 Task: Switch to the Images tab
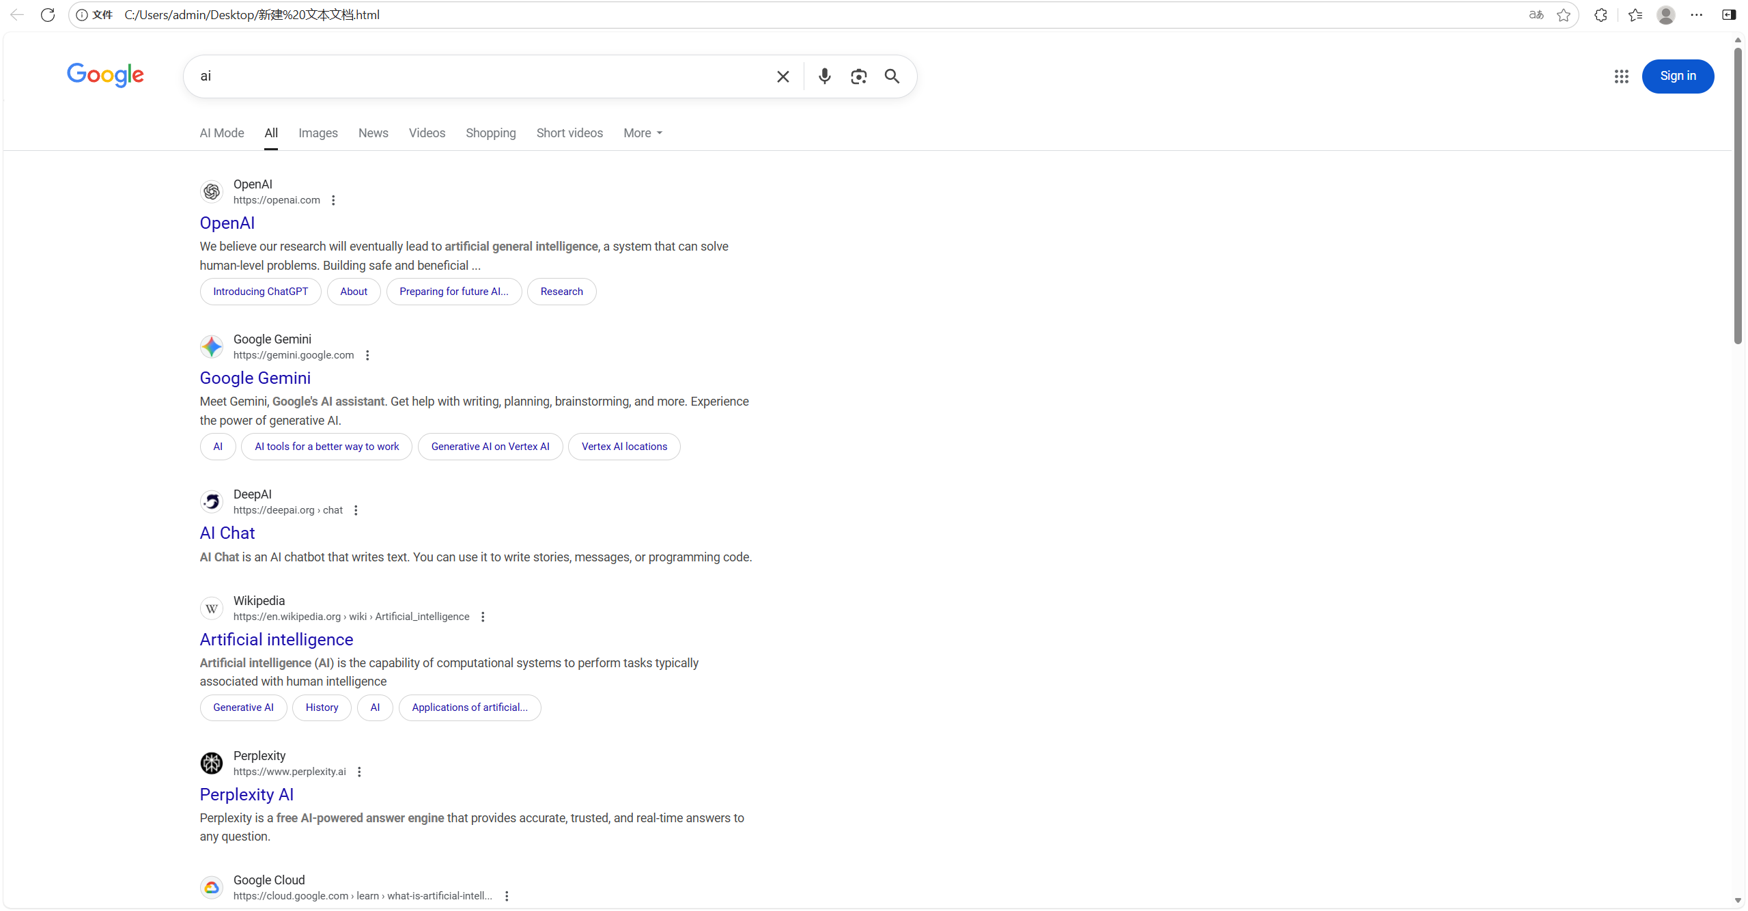point(318,133)
